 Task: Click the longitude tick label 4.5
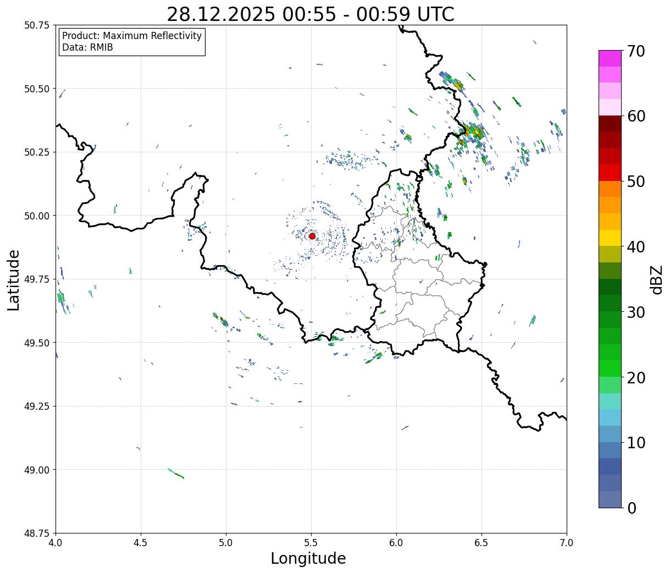click(141, 543)
